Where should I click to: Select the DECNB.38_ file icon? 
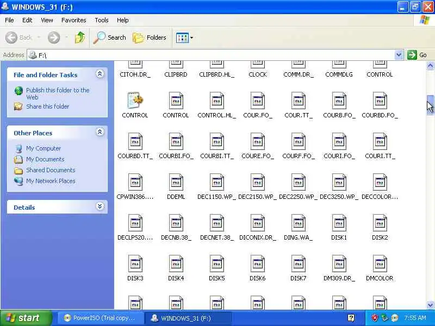[176, 223]
